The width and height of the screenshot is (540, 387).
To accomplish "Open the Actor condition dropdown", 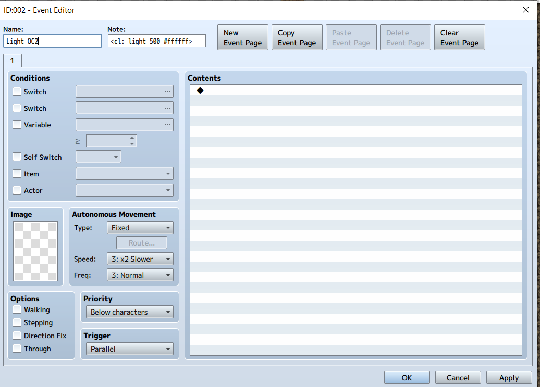I will click(x=125, y=190).
